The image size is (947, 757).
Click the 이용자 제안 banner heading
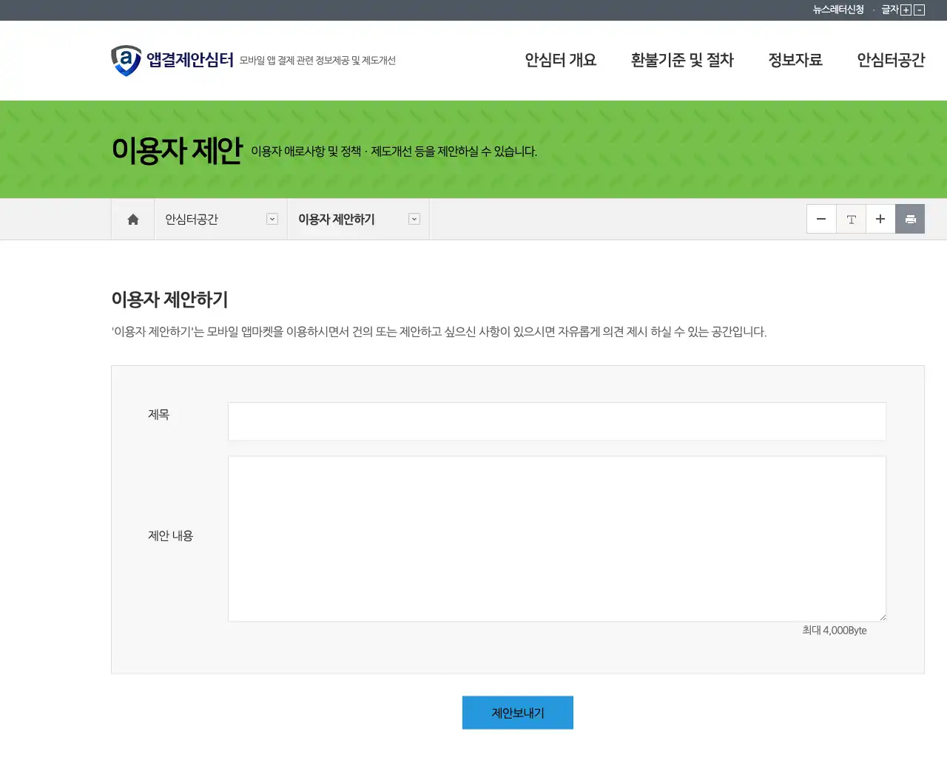tap(177, 150)
